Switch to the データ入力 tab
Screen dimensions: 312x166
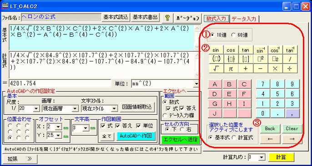244,19
